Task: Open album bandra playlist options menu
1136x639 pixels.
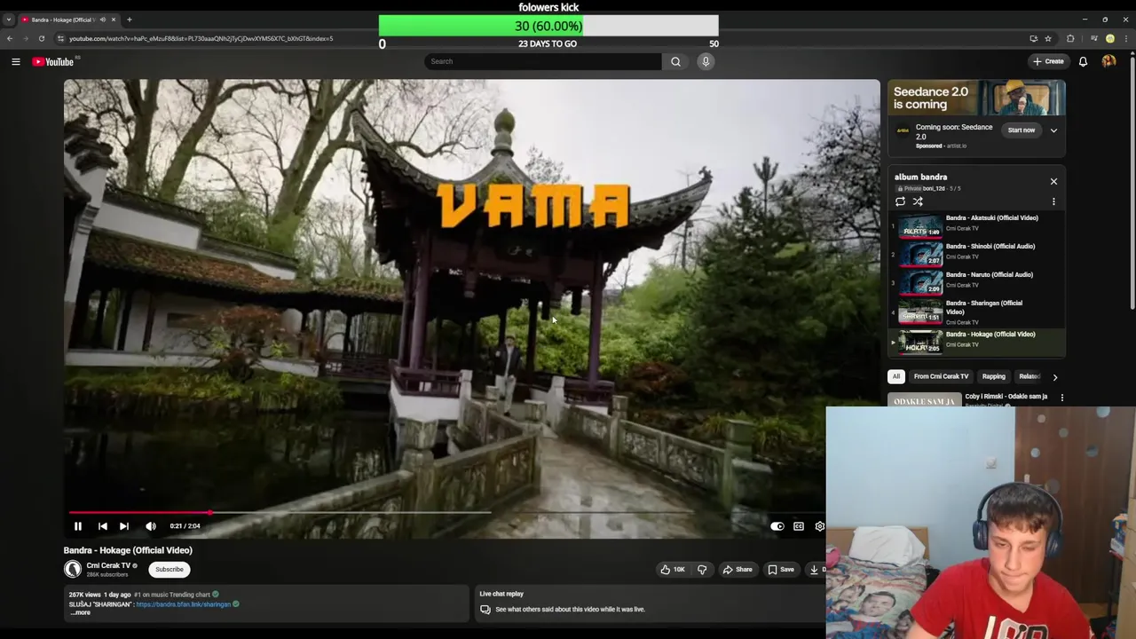Action: point(1053,201)
